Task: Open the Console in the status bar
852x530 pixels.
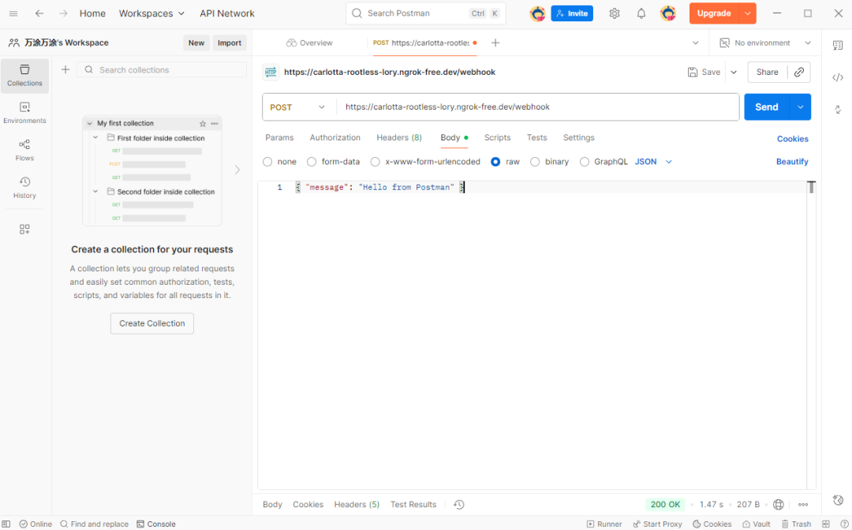Action: coord(155,524)
